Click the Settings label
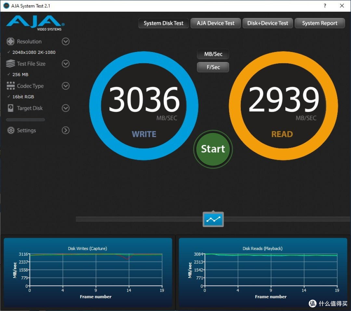The image size is (351, 311). pos(26,130)
